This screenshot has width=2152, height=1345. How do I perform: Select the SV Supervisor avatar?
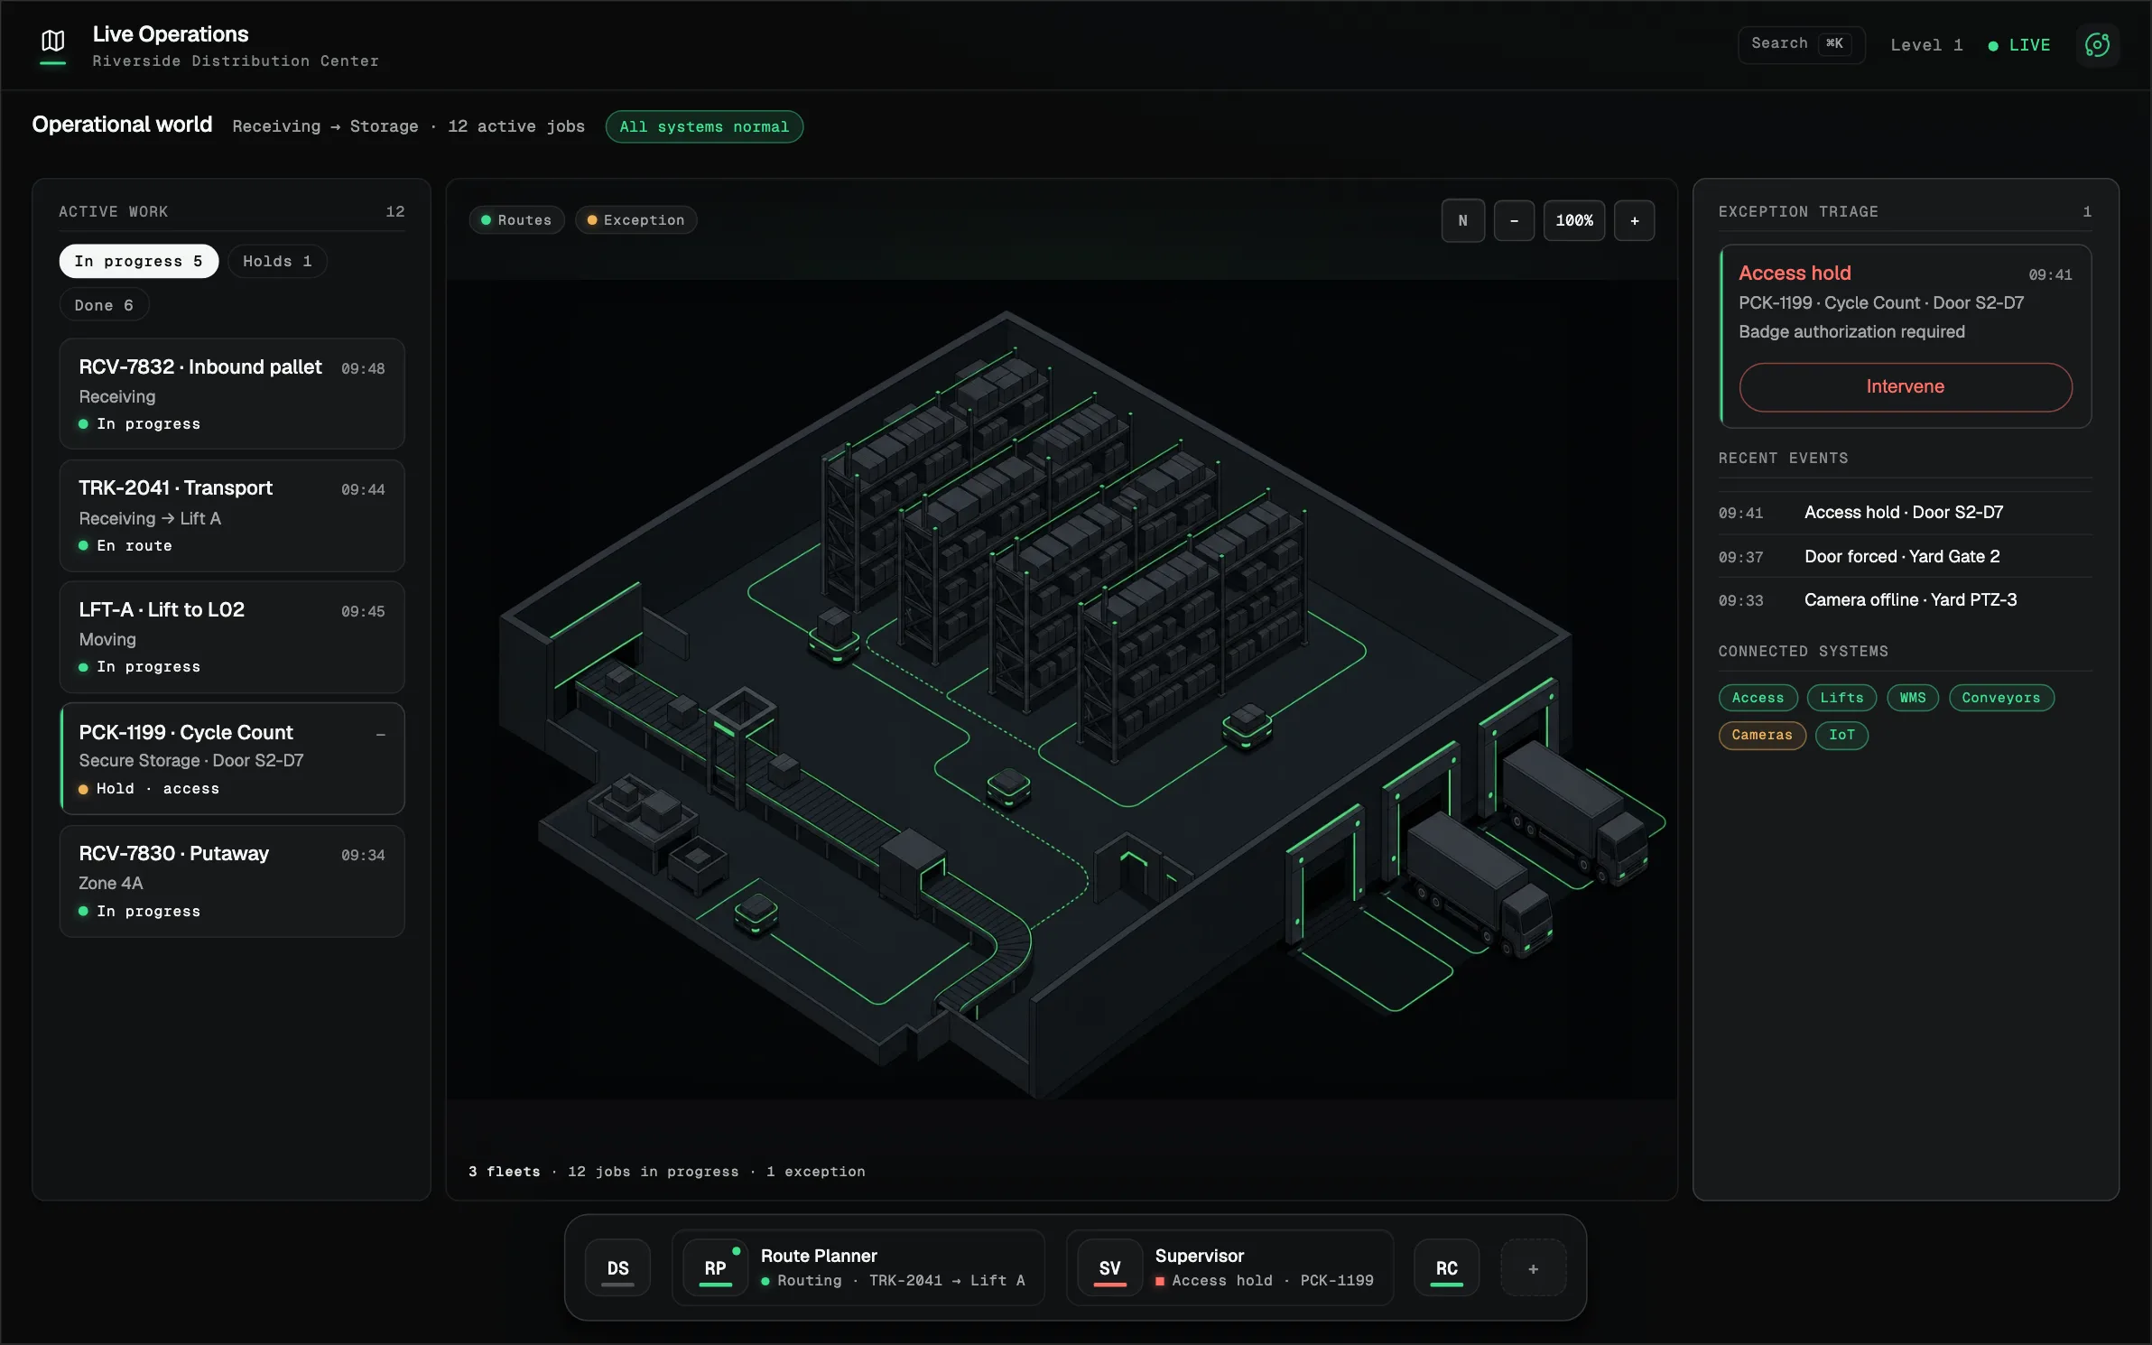pyautogui.click(x=1110, y=1268)
